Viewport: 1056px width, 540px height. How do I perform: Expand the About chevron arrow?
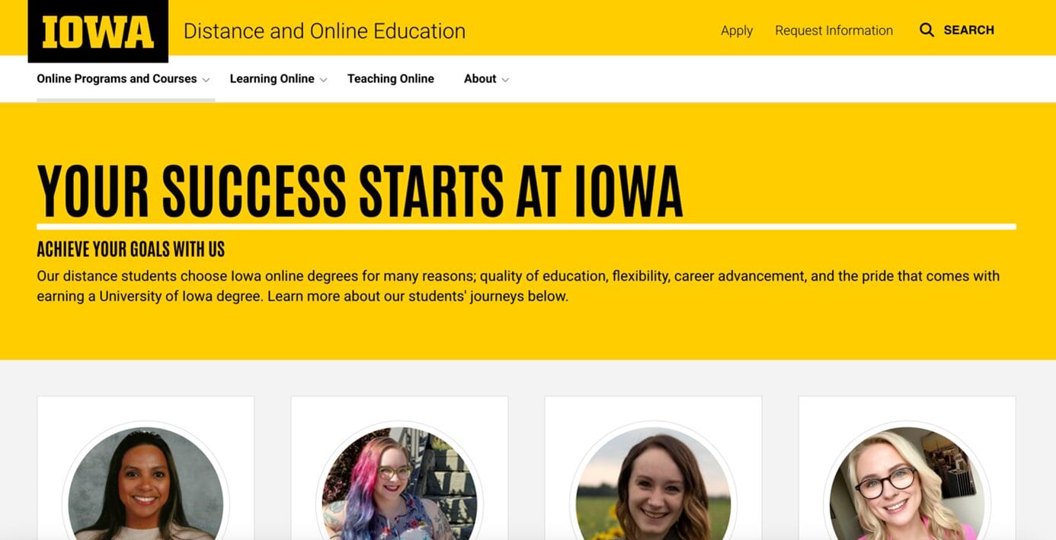coord(505,80)
